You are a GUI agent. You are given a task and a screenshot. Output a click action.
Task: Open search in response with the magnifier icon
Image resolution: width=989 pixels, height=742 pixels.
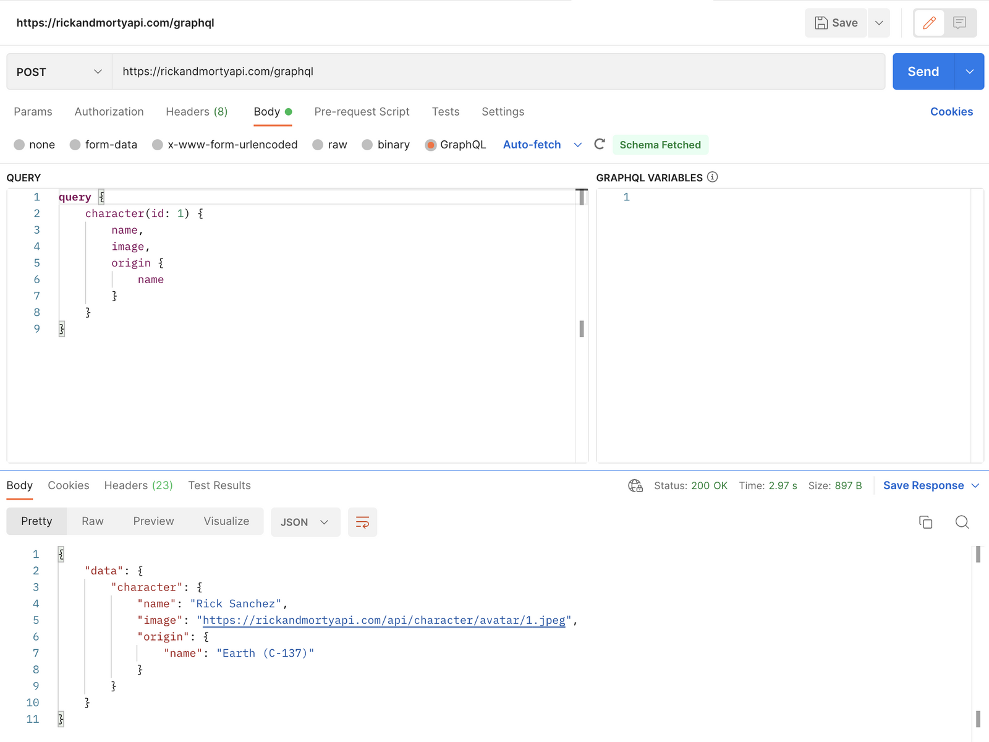click(x=962, y=522)
